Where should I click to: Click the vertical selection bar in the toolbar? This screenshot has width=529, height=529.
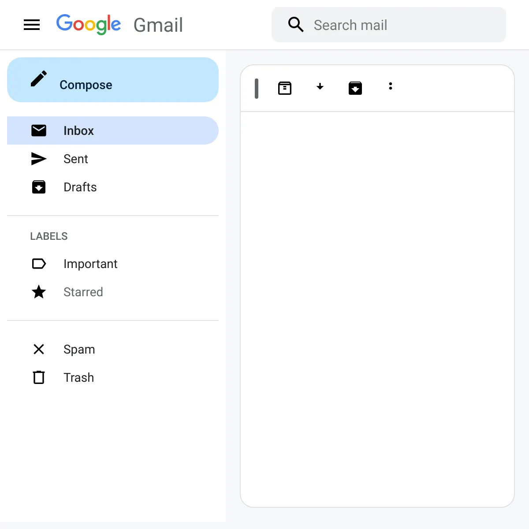257,88
